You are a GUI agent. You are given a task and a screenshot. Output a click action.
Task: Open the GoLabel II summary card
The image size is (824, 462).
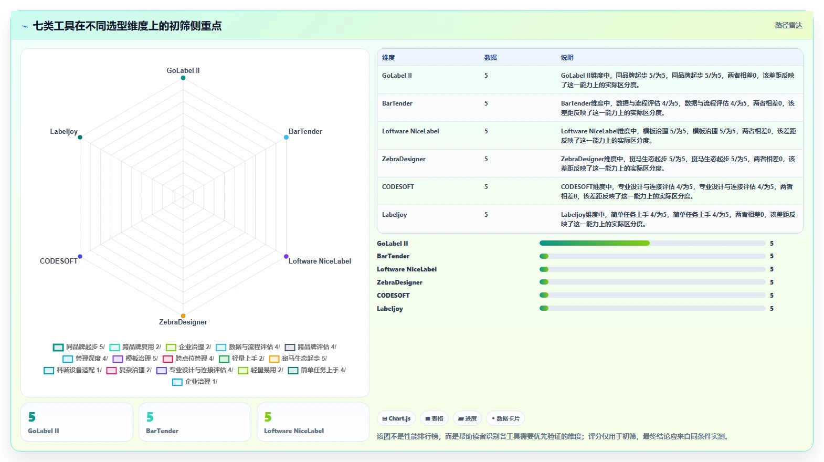click(x=77, y=422)
